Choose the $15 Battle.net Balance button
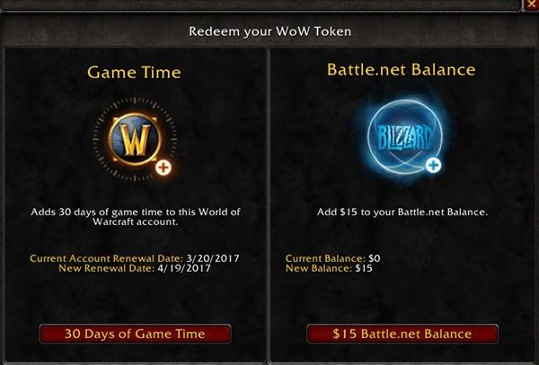 402,334
